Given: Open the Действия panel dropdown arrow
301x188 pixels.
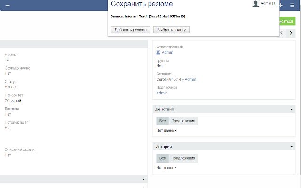Looking at the screenshot, I should coord(292,109).
